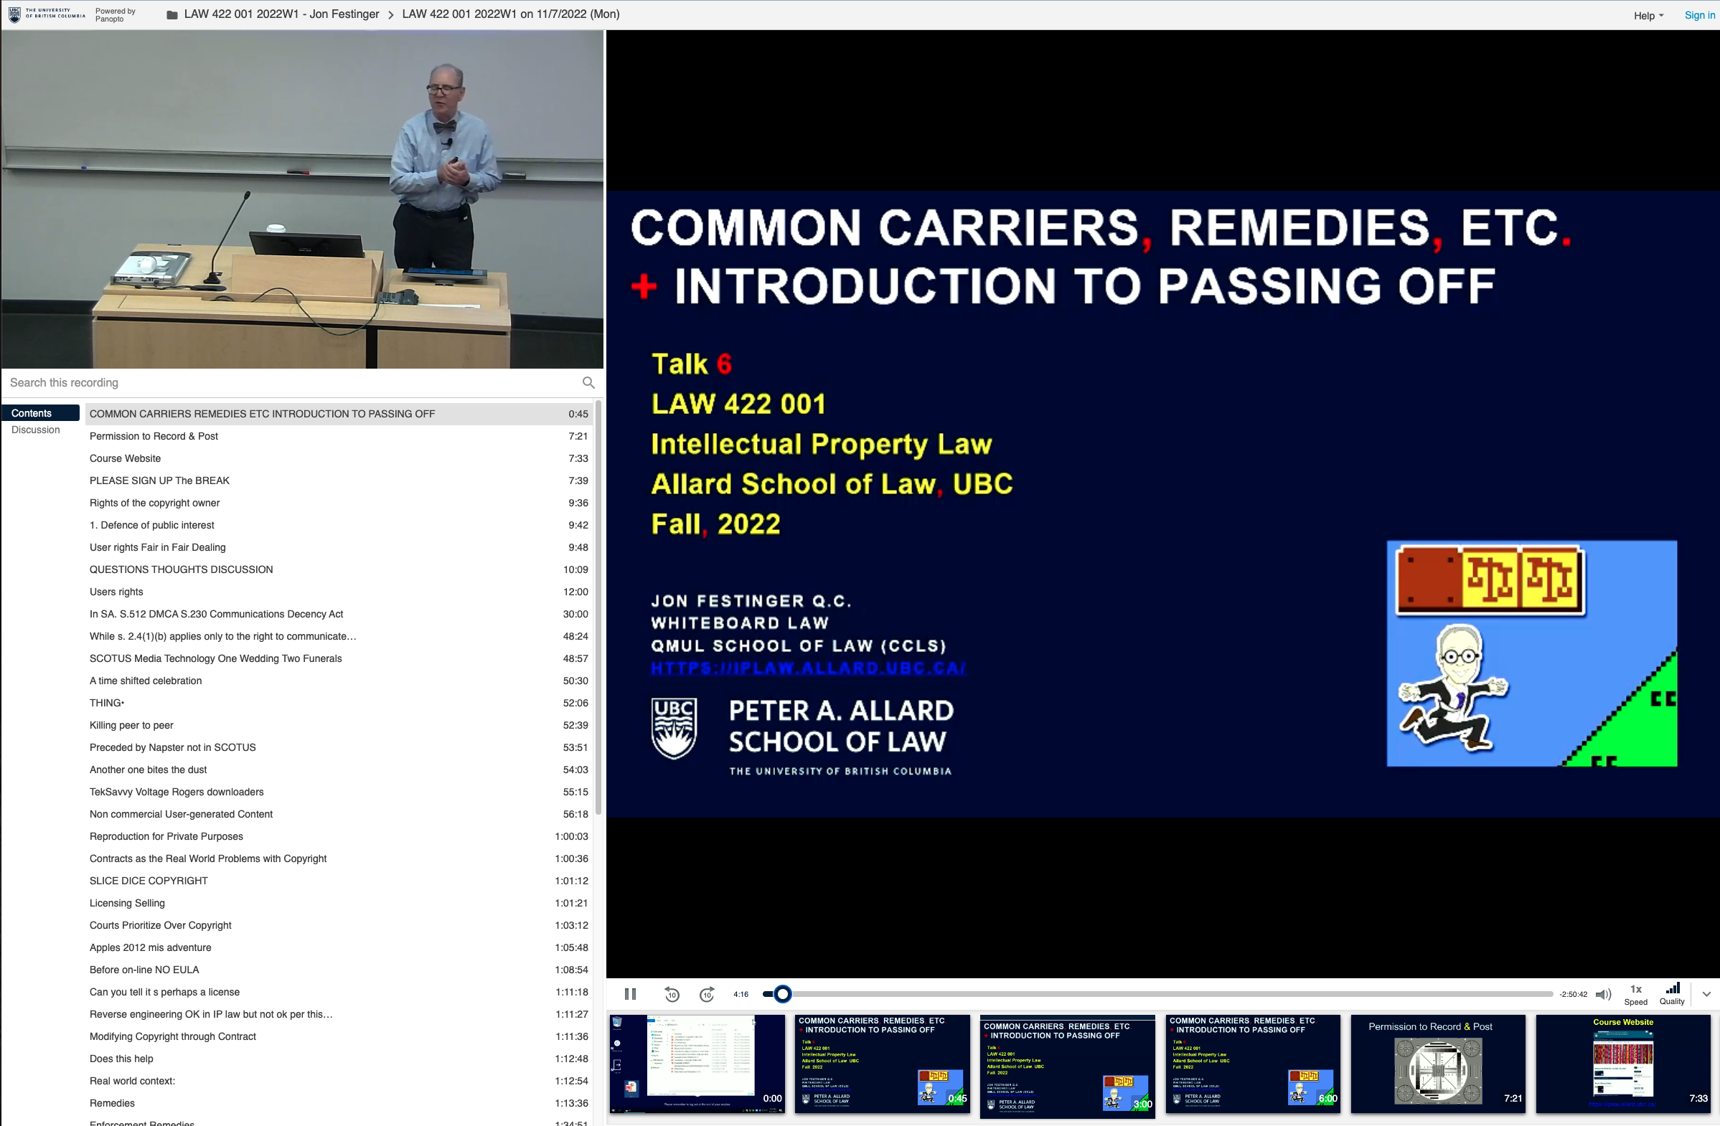This screenshot has height=1126, width=1720.
Task: Open the Remedies entry at 1:13:36
Action: 339,1104
